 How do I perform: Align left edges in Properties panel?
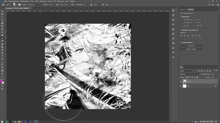pyautogui.click(x=181, y=36)
